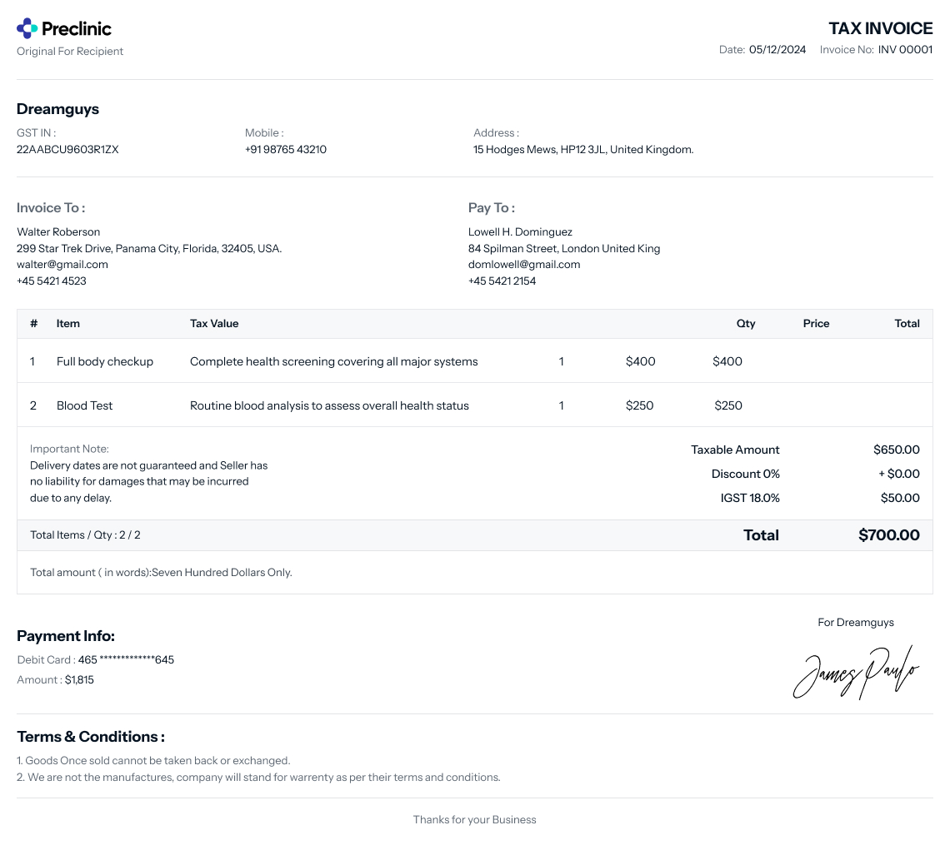Click the James Paulo signature image

pyautogui.click(x=855, y=673)
